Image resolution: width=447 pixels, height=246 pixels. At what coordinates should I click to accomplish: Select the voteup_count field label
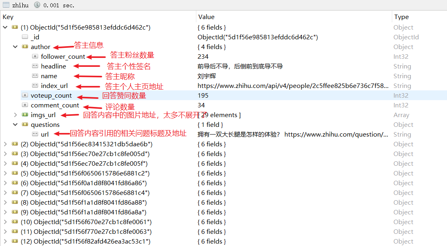[x=52, y=96]
